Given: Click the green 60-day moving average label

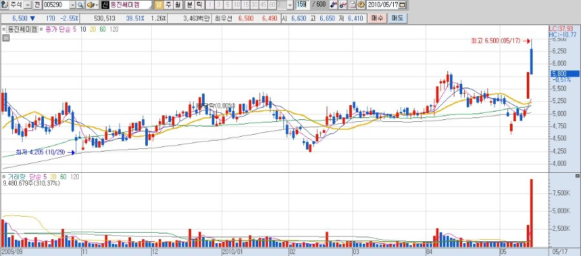Looking at the screenshot, I should coord(103,30).
